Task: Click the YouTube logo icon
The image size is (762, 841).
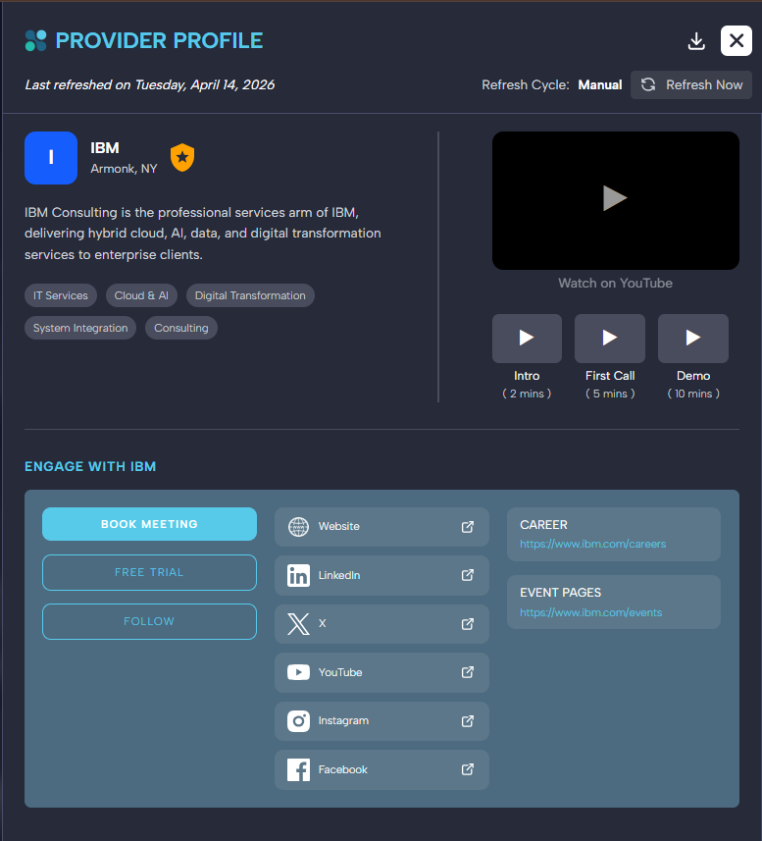Action: [298, 672]
